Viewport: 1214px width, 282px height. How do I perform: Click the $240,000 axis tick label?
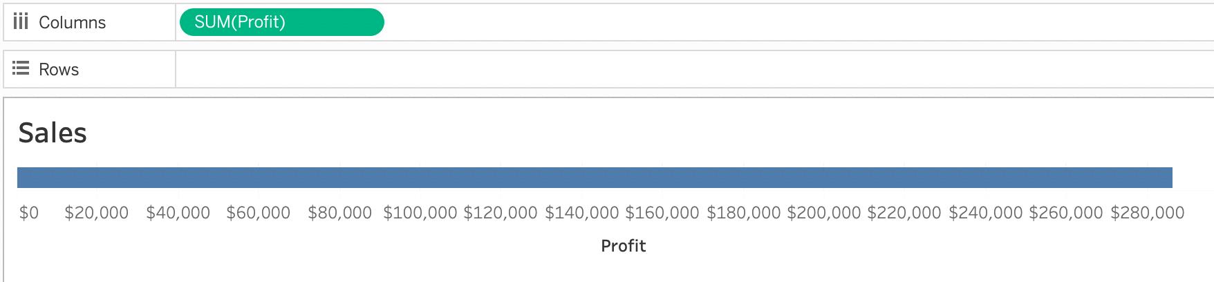(x=985, y=213)
